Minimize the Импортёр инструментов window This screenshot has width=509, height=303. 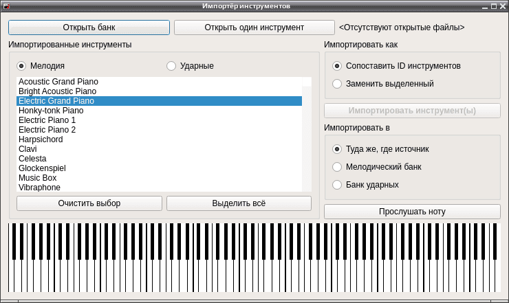(485, 6)
